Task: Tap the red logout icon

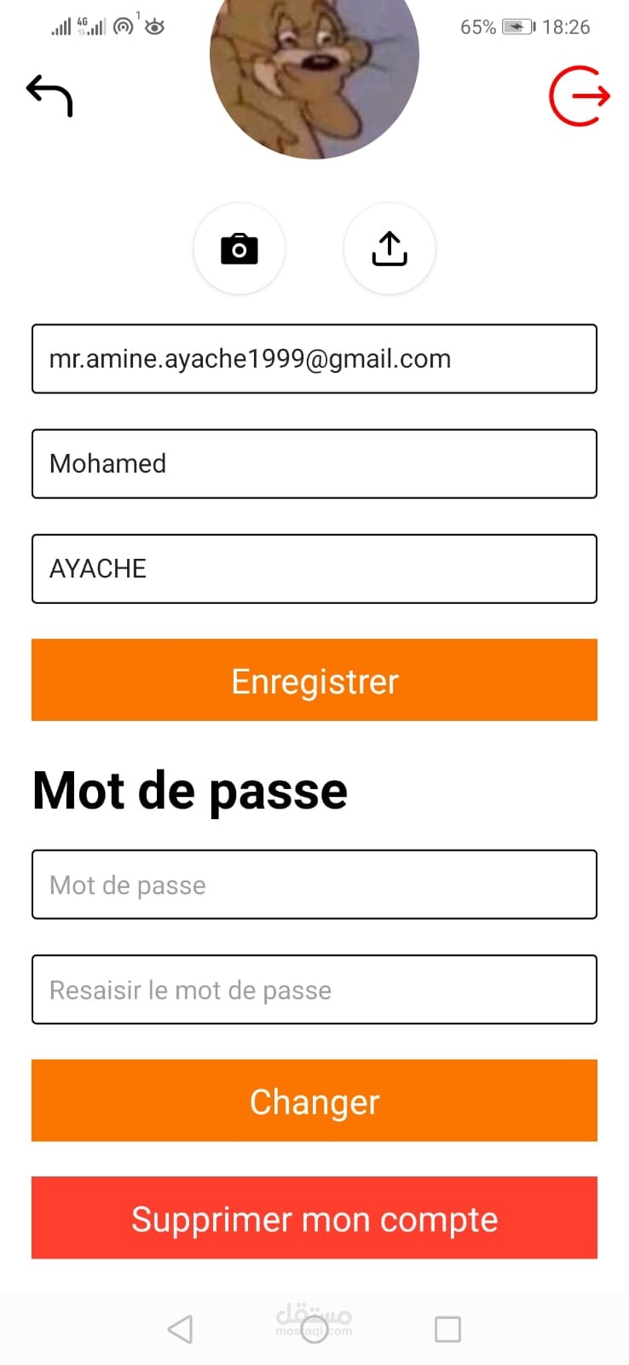Action: [x=580, y=96]
